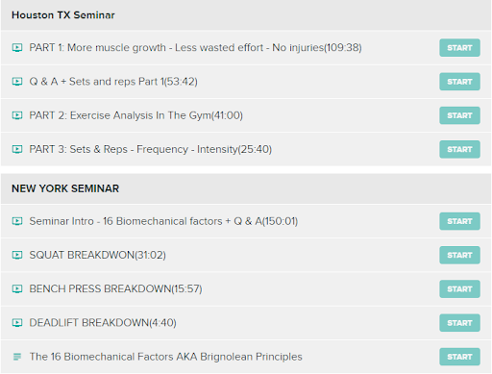Image resolution: width=492 pixels, height=374 pixels.
Task: Click video icon beside PART 1 More muscle growth
Action: click(x=17, y=48)
